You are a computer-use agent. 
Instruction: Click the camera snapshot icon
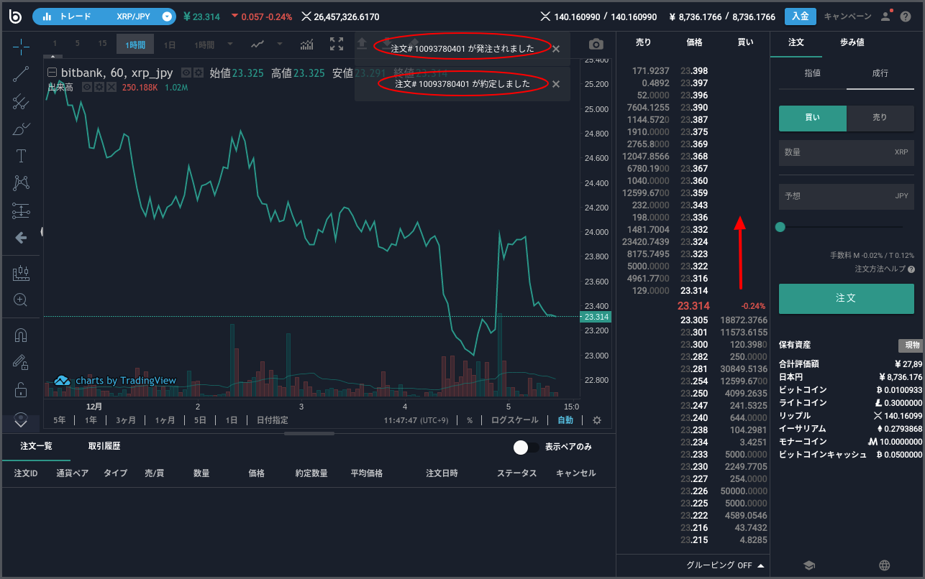coord(596,44)
